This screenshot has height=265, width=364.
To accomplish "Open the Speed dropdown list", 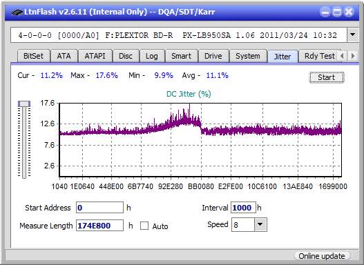I will (260, 224).
